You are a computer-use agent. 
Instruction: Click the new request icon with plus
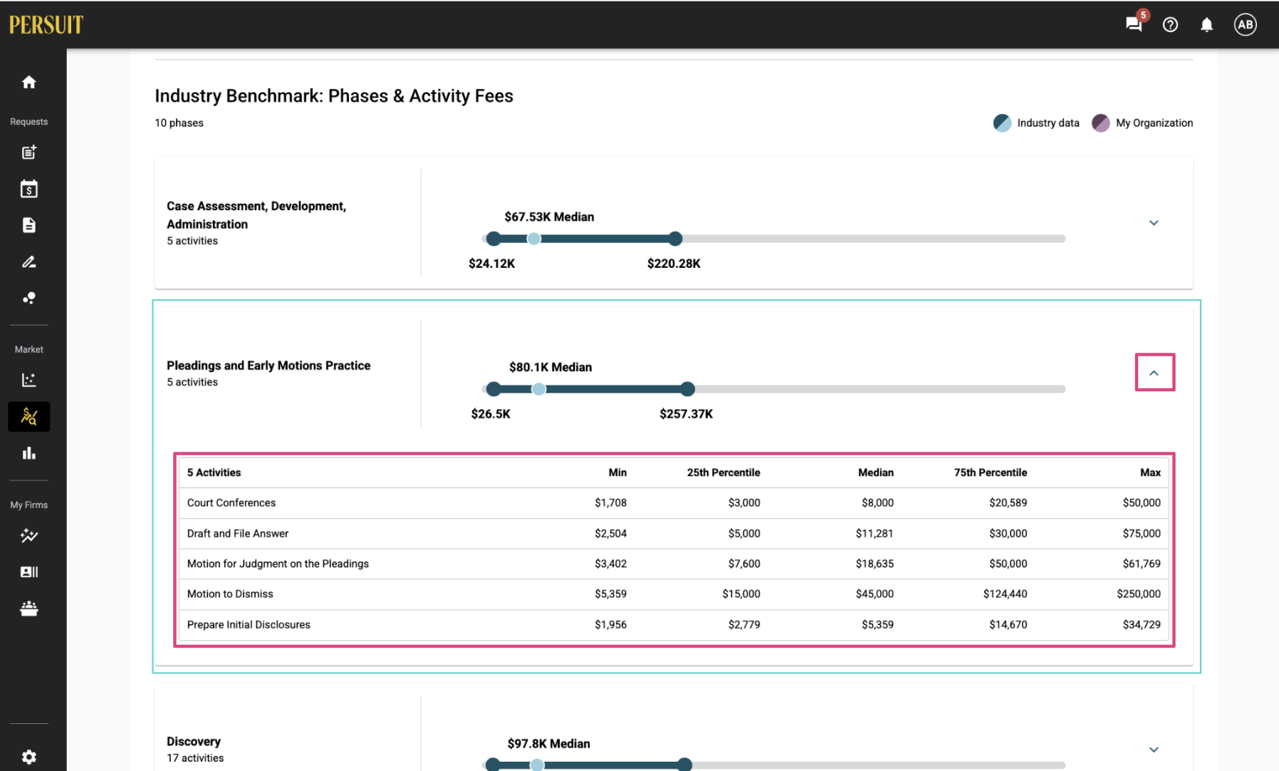point(29,152)
